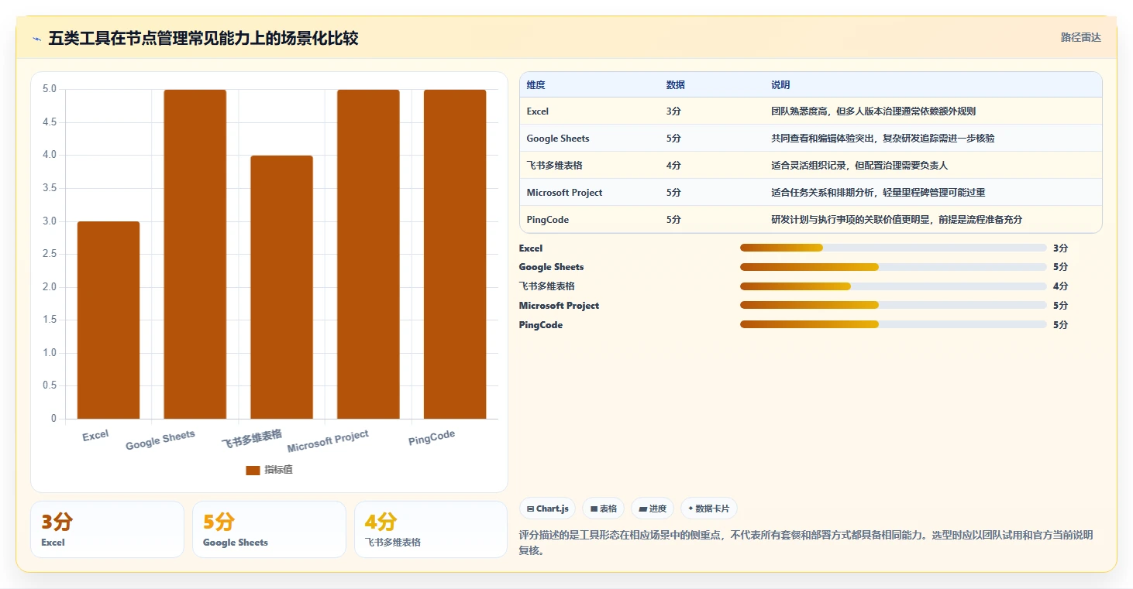Click the Microsoft Project cell in the table
The height and width of the screenshot is (589, 1133).
click(564, 193)
